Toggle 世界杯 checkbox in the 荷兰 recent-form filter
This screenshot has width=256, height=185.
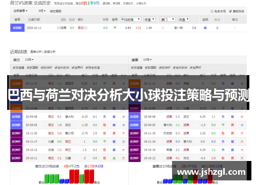tap(73, 67)
